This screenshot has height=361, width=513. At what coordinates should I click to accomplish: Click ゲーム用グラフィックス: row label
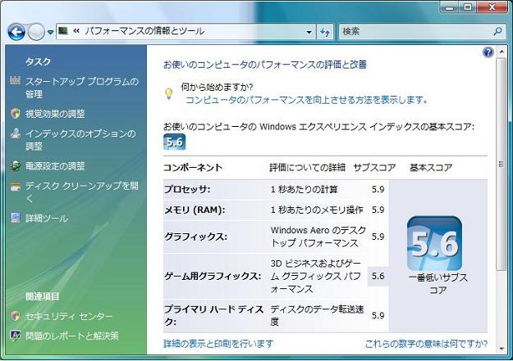tap(213, 276)
